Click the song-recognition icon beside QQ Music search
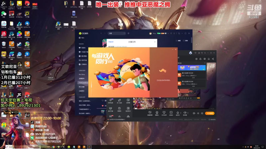 click(128, 33)
